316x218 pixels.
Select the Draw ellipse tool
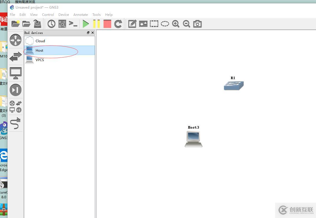165,24
